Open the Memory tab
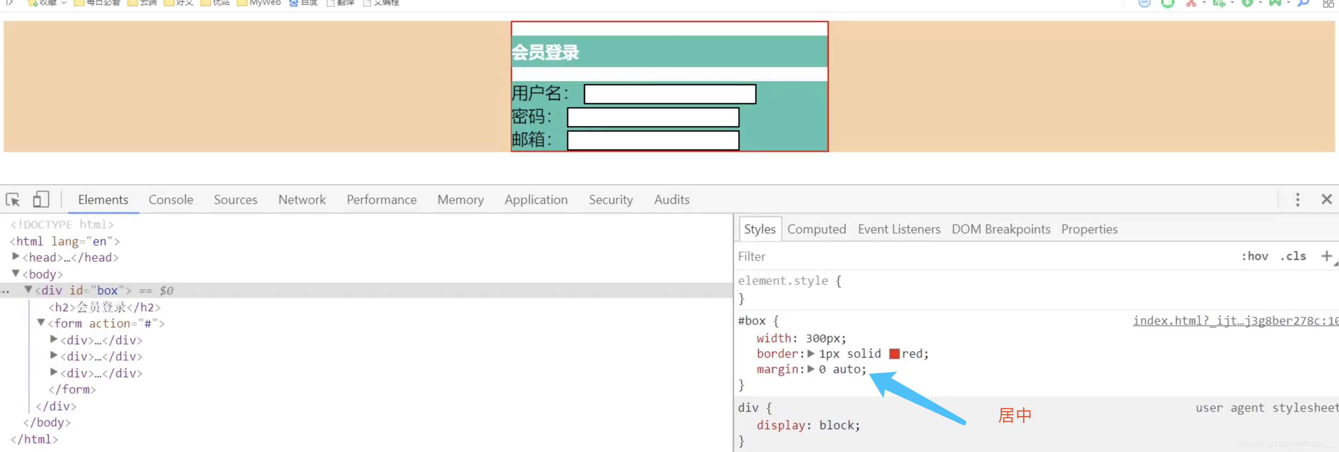The width and height of the screenshot is (1339, 452). [x=461, y=199]
